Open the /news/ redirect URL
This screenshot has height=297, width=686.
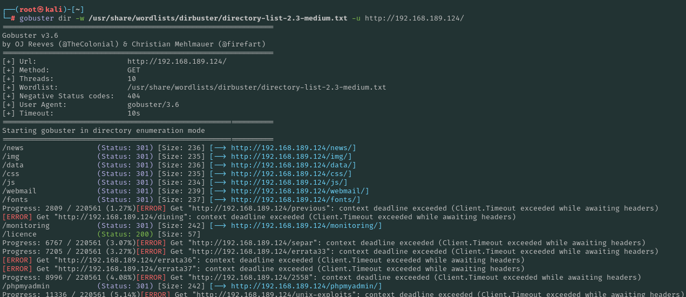point(293,148)
